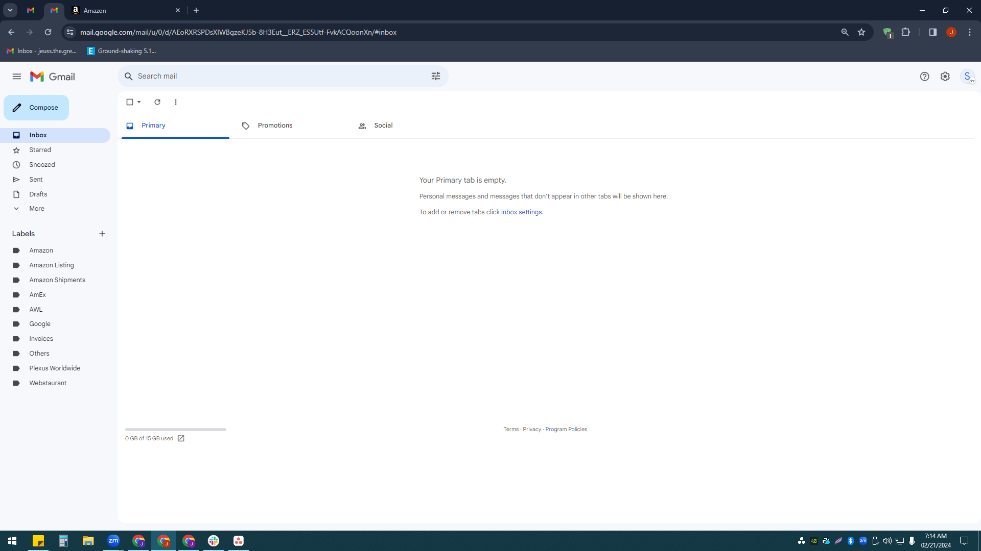View site information icon in address bar
Image resolution: width=981 pixels, height=551 pixels.
coord(70,32)
